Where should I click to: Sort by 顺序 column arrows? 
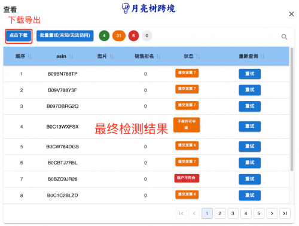[29, 57]
